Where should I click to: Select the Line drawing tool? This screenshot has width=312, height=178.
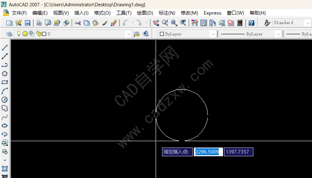pos(5,47)
